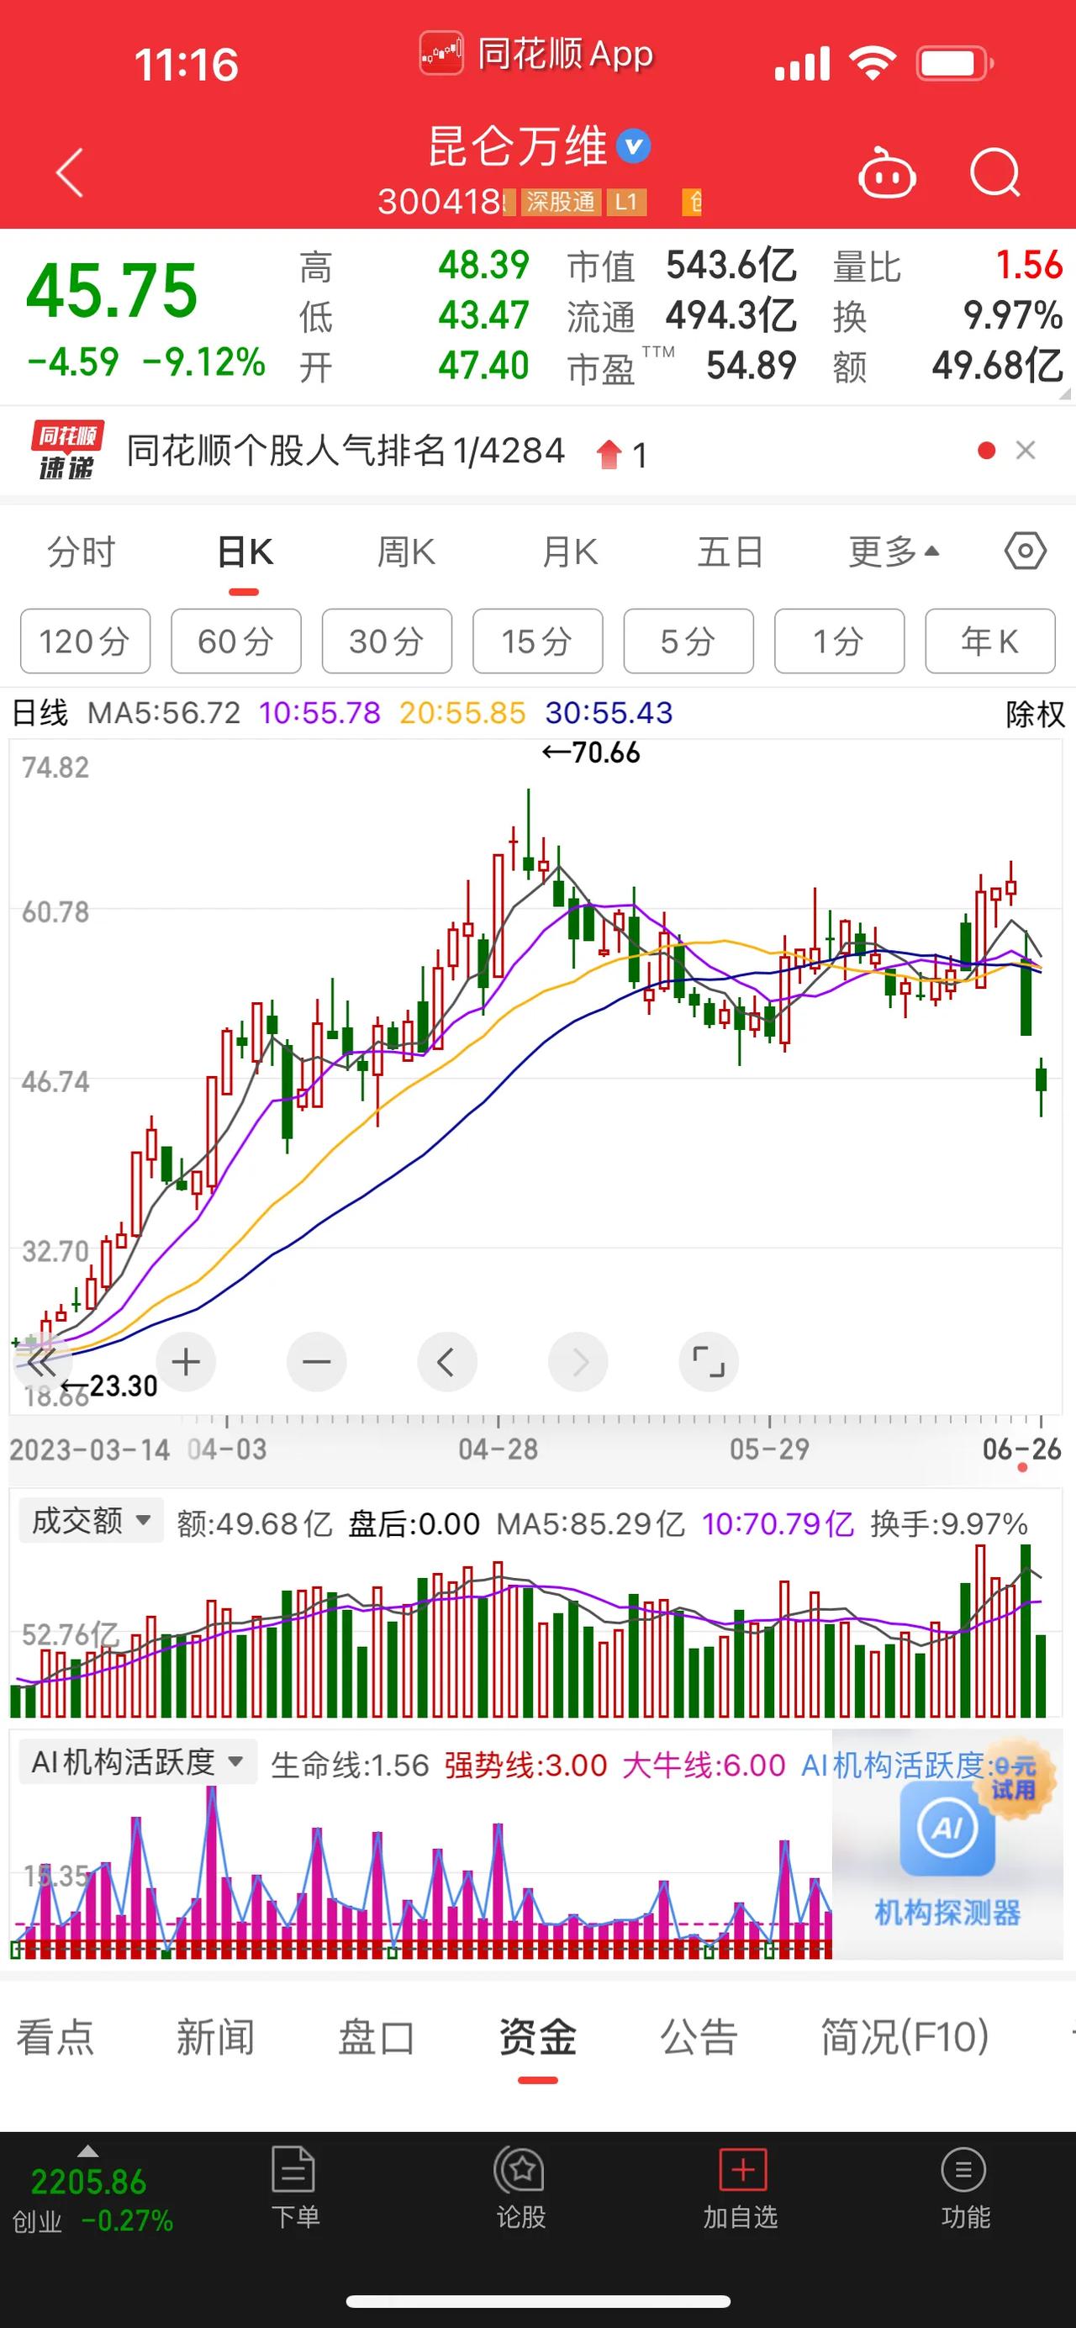The height and width of the screenshot is (2328, 1076).
Task: Zoom out chart with minus button
Action: [x=316, y=1362]
